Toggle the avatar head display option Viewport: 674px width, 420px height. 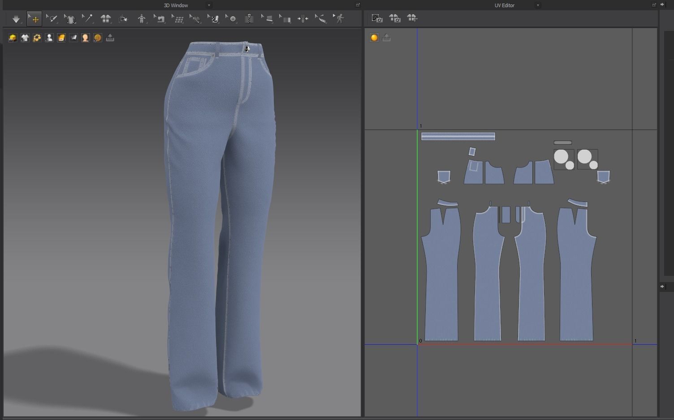coord(86,38)
